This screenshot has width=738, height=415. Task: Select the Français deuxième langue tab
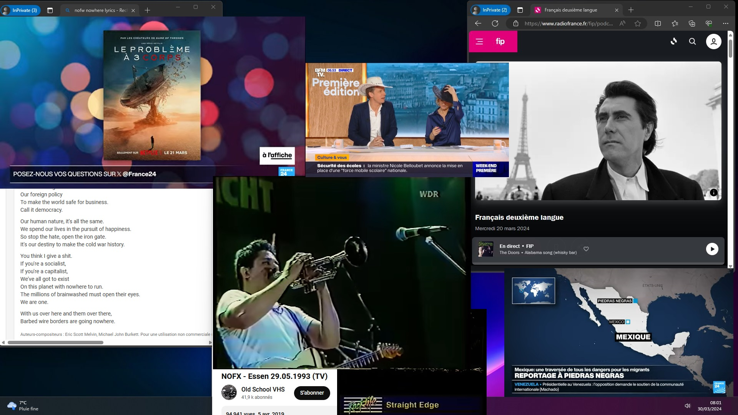coord(570,10)
